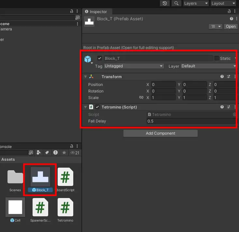This screenshot has height=232, width=239.
Task: Enable the Static checkbox
Action: pyautogui.click(x=217, y=58)
